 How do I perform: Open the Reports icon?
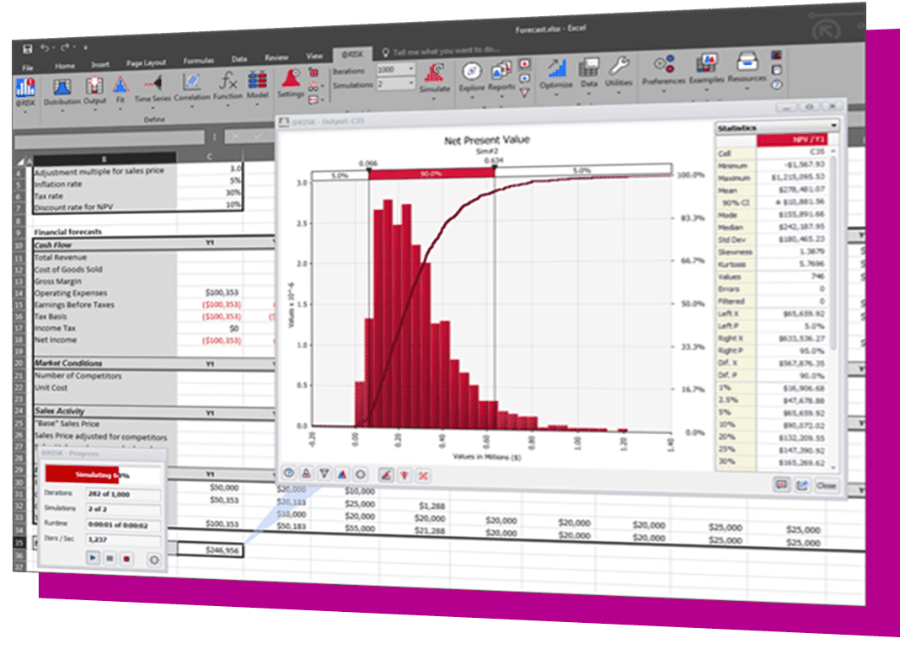[x=501, y=72]
